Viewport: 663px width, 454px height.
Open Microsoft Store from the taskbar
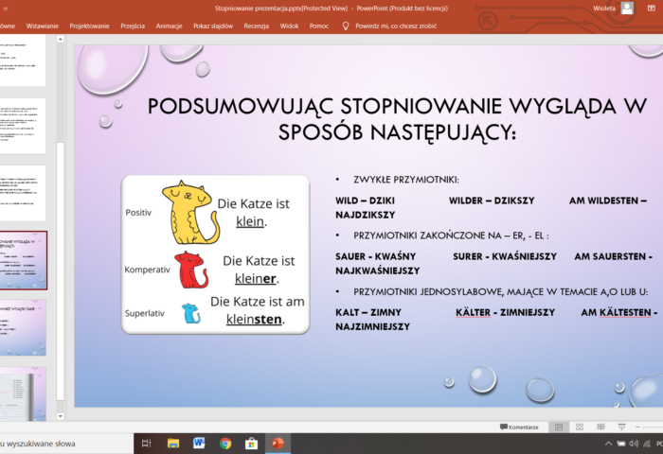coord(251,443)
